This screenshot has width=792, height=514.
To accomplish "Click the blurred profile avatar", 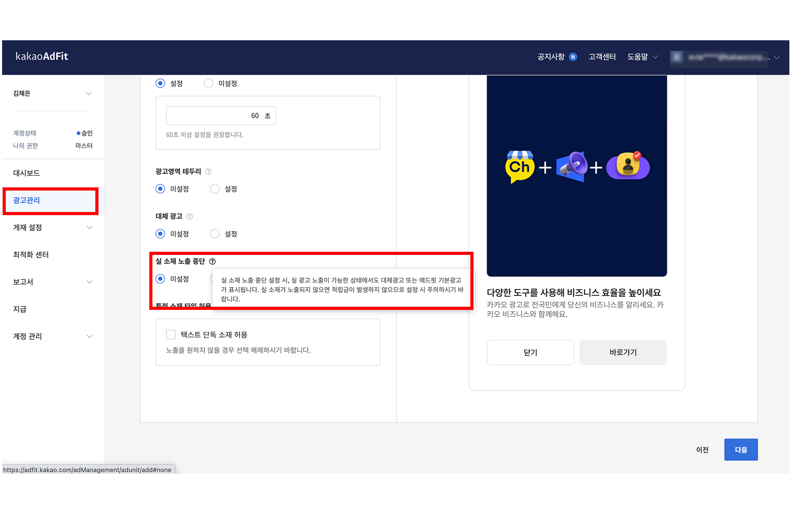I will 677,57.
